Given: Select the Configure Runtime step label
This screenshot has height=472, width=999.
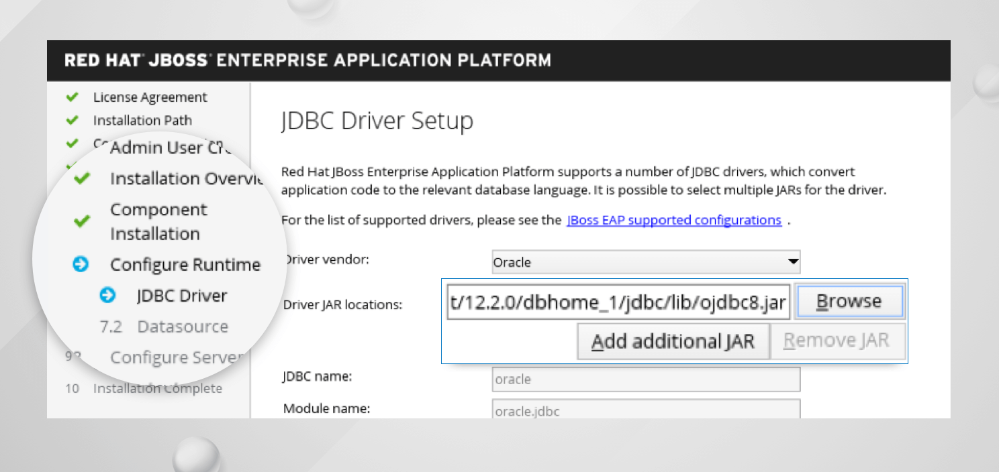Looking at the screenshot, I should (x=185, y=265).
